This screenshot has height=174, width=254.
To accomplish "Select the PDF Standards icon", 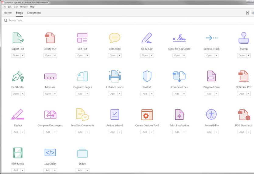I will tap(244, 114).
